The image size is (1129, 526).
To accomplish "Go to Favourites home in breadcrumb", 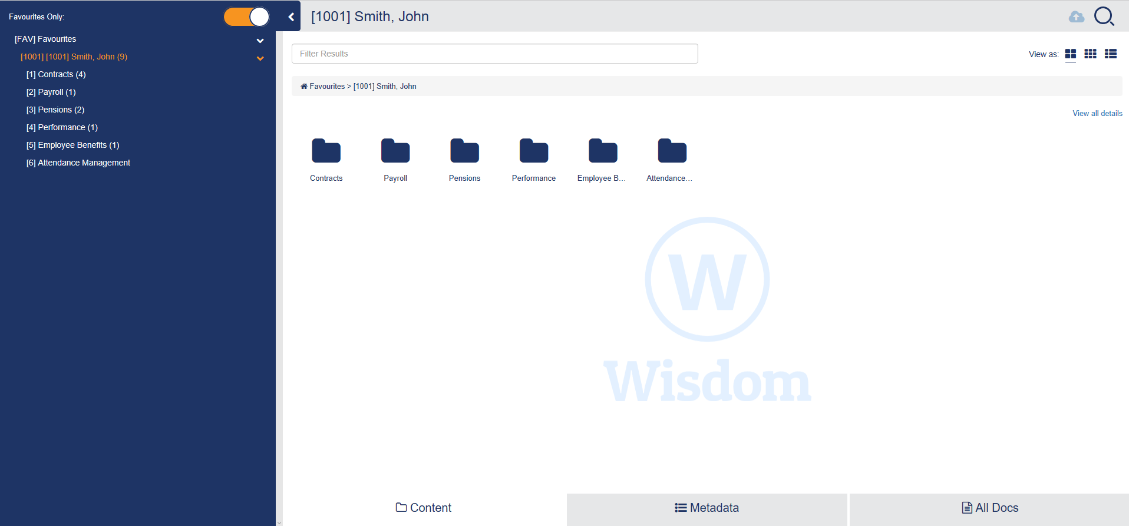I will (323, 87).
